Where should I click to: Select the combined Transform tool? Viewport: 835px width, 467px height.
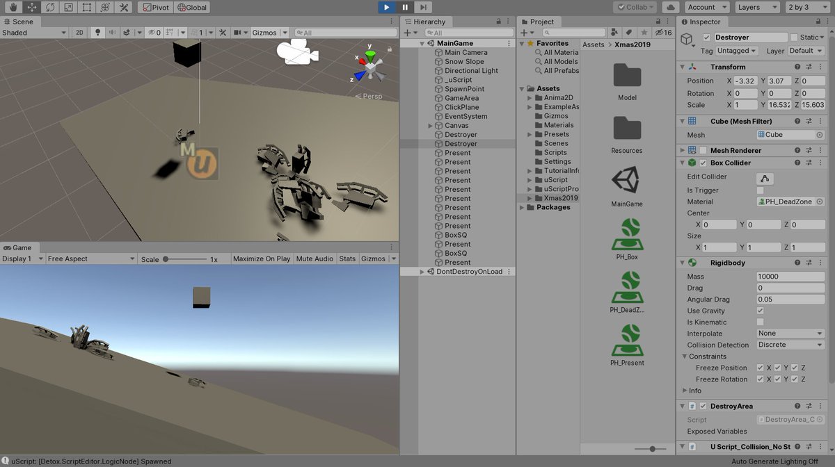pos(105,7)
